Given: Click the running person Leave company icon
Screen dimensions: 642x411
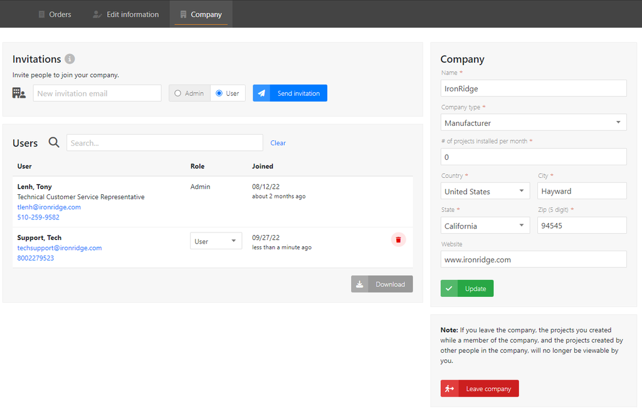Looking at the screenshot, I should 450,389.
